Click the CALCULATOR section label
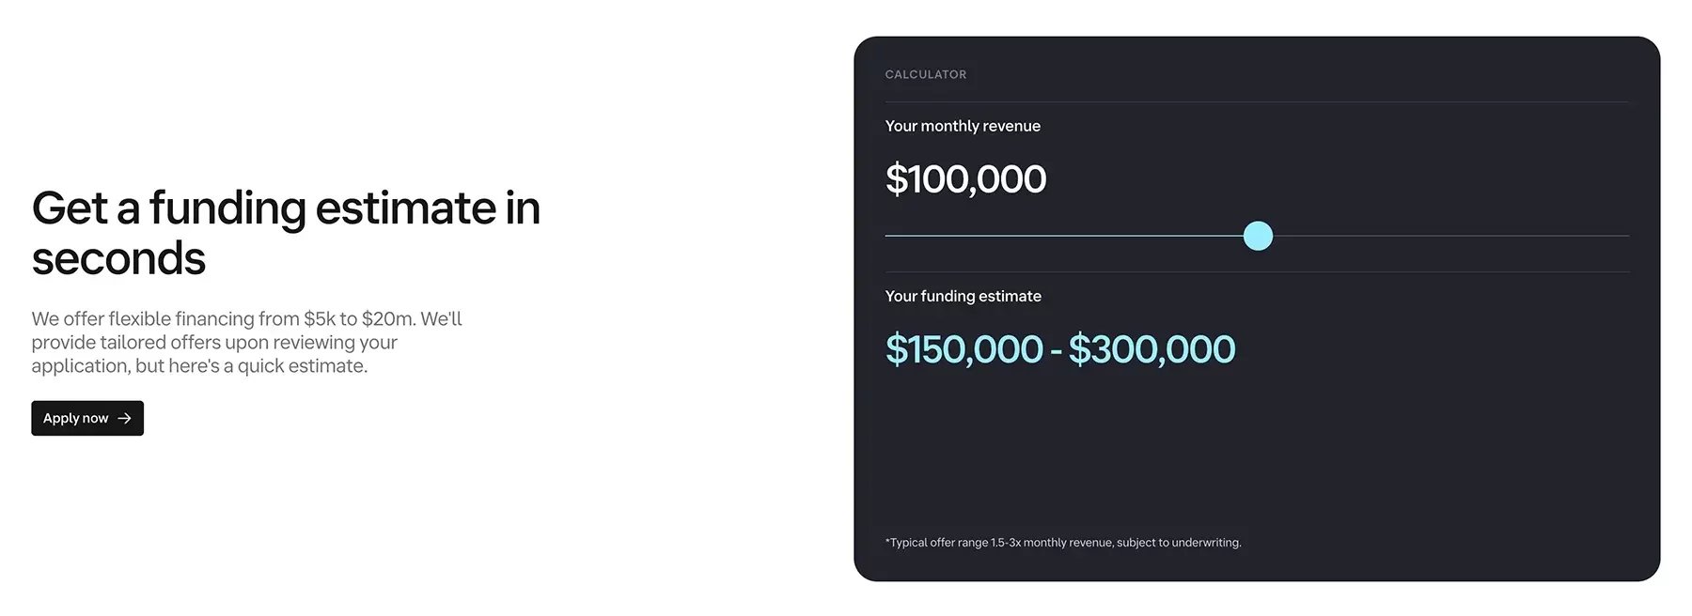Viewport: 1692px width, 616px height. point(926,74)
